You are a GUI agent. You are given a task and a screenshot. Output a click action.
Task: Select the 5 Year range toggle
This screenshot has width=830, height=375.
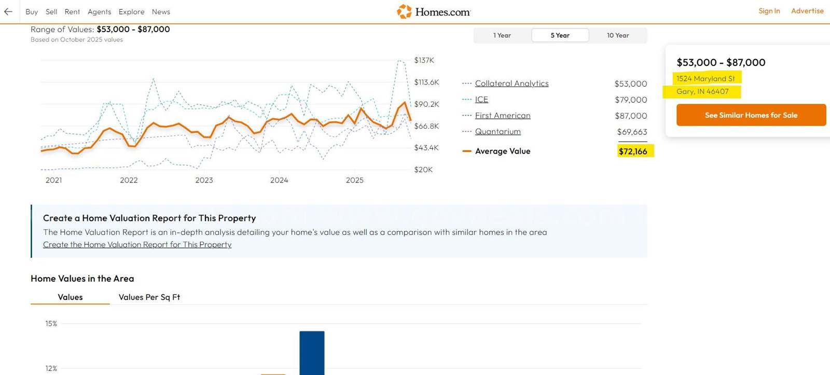click(560, 35)
